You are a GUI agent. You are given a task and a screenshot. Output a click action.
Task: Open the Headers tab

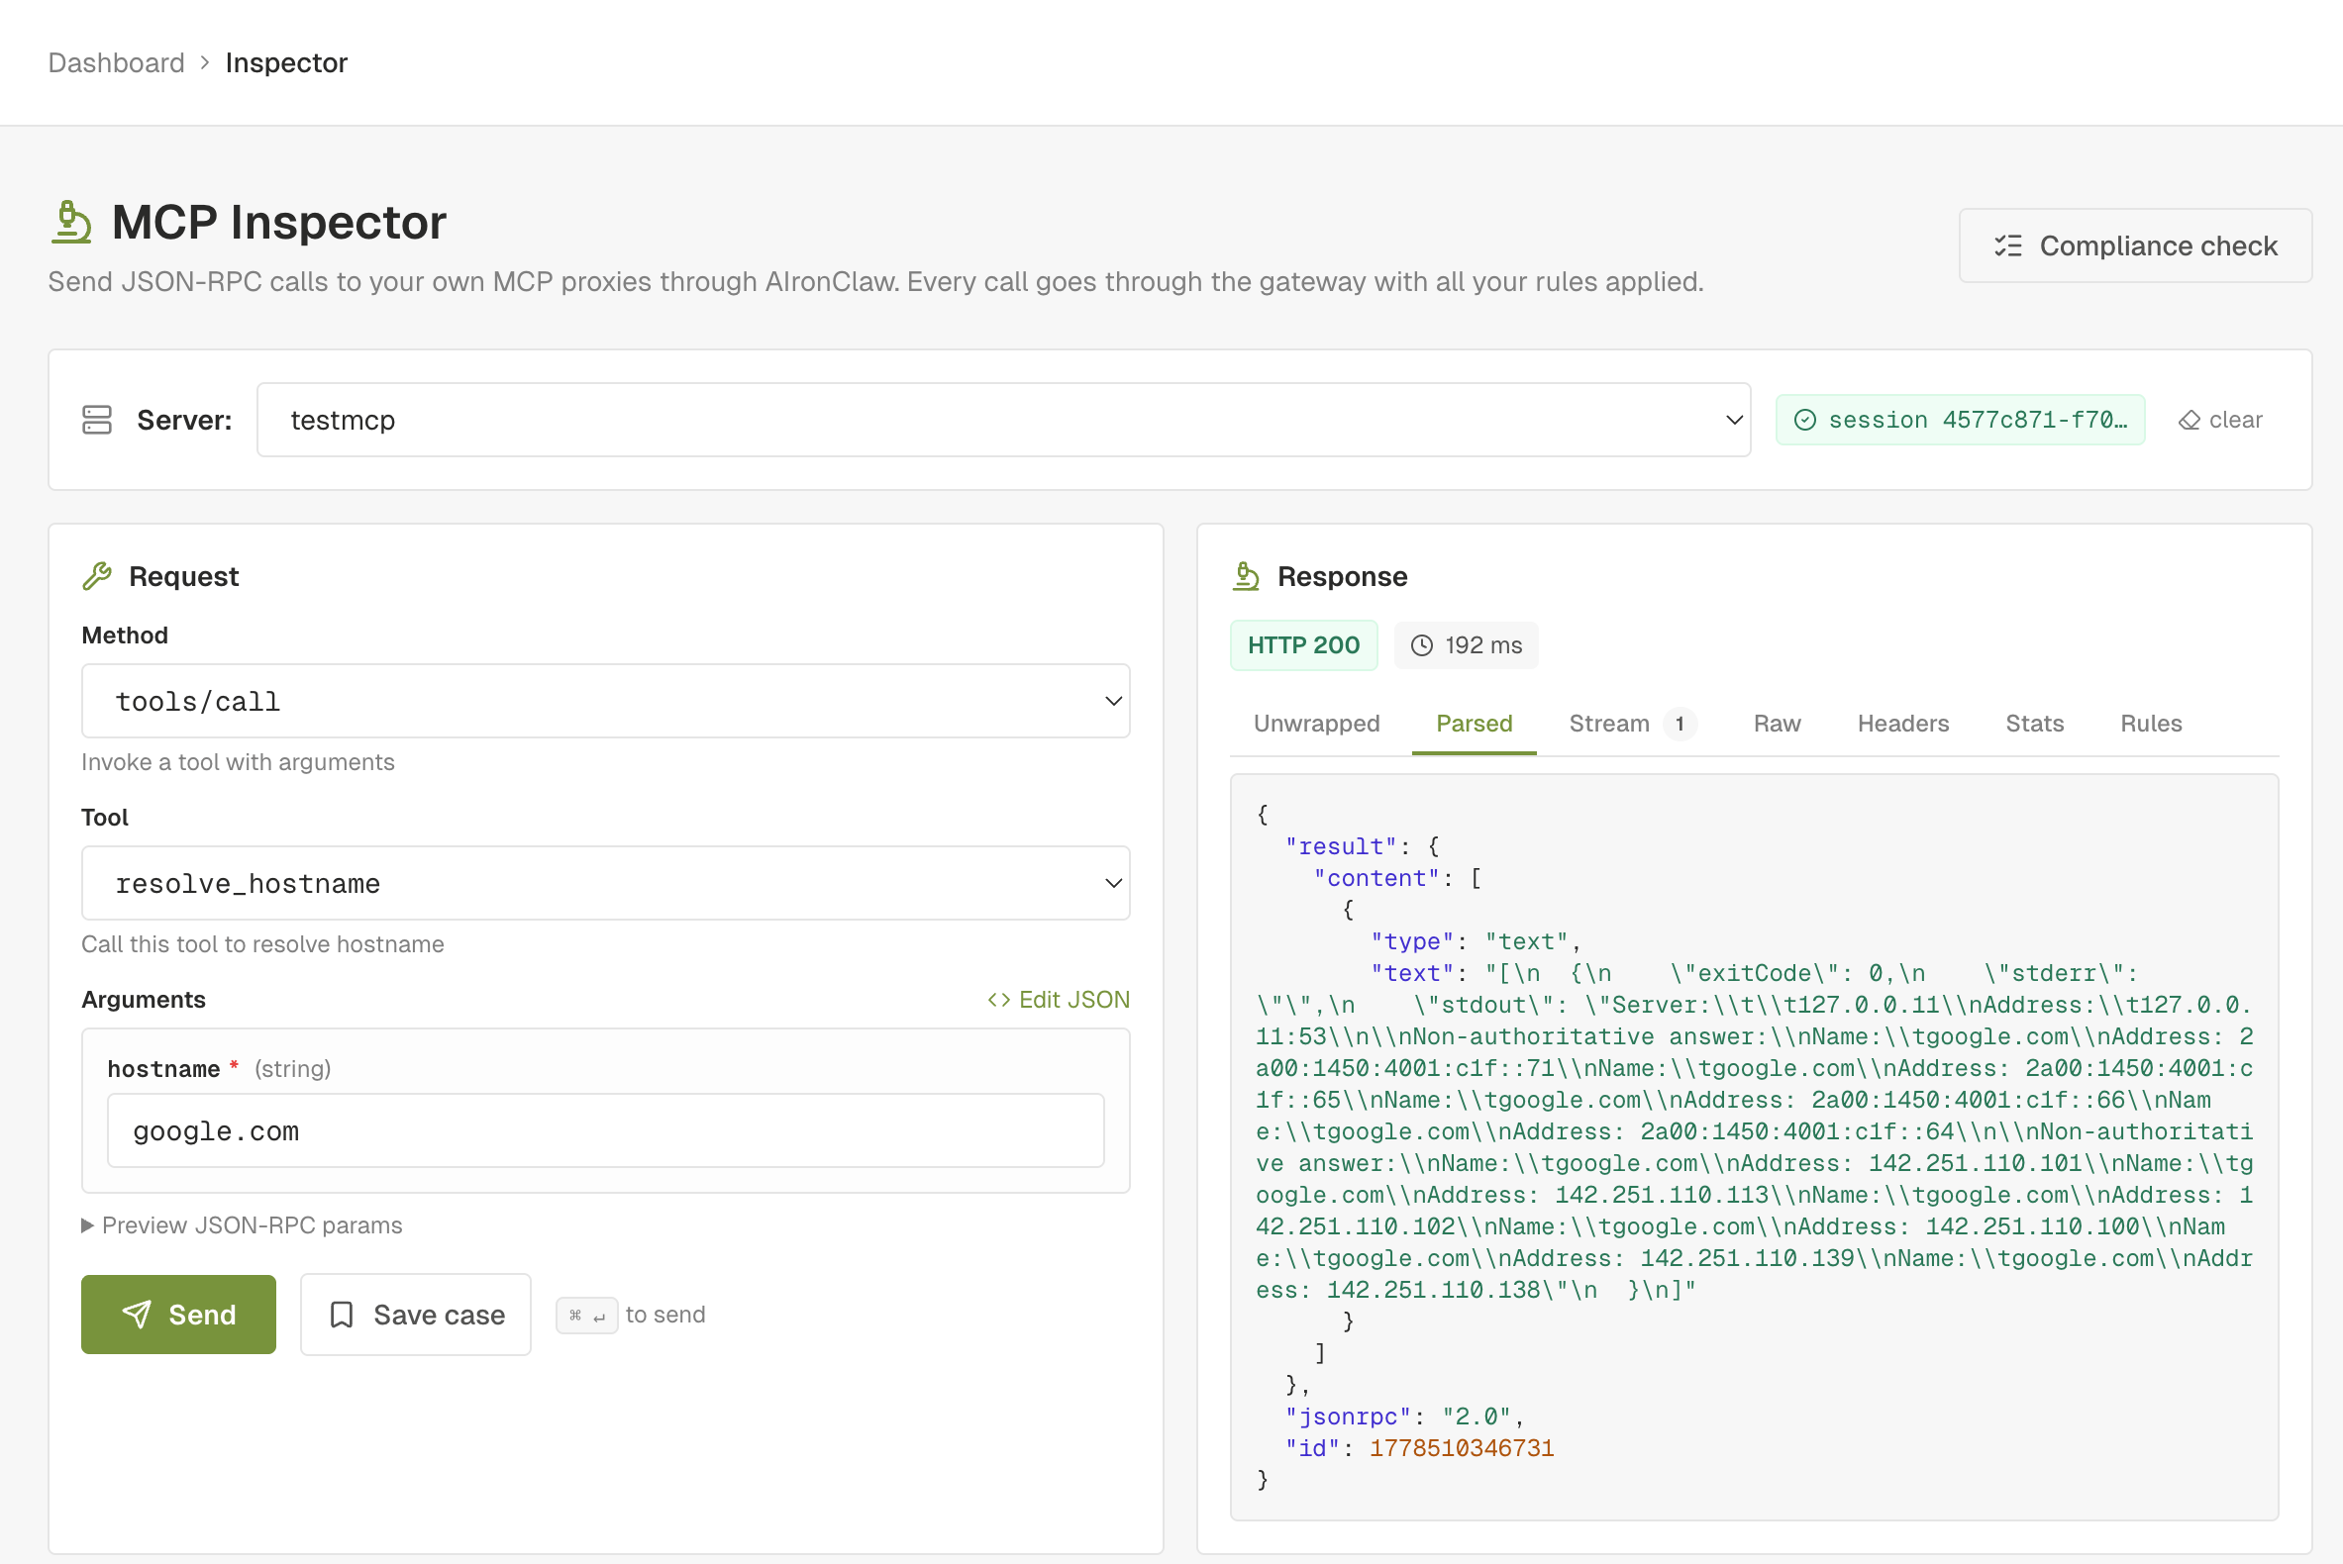(x=1902, y=724)
